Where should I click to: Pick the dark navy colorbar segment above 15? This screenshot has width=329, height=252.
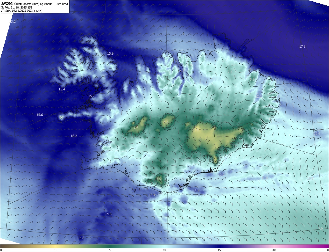pyautogui.click(x=219, y=246)
